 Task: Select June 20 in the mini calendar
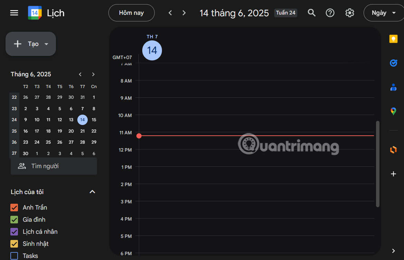(x=71, y=131)
